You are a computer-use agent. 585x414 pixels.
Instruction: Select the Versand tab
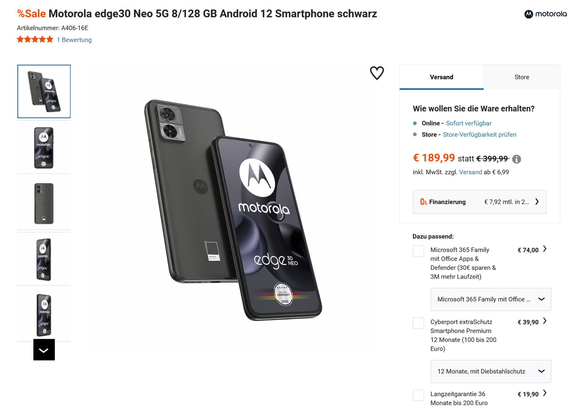tap(441, 77)
